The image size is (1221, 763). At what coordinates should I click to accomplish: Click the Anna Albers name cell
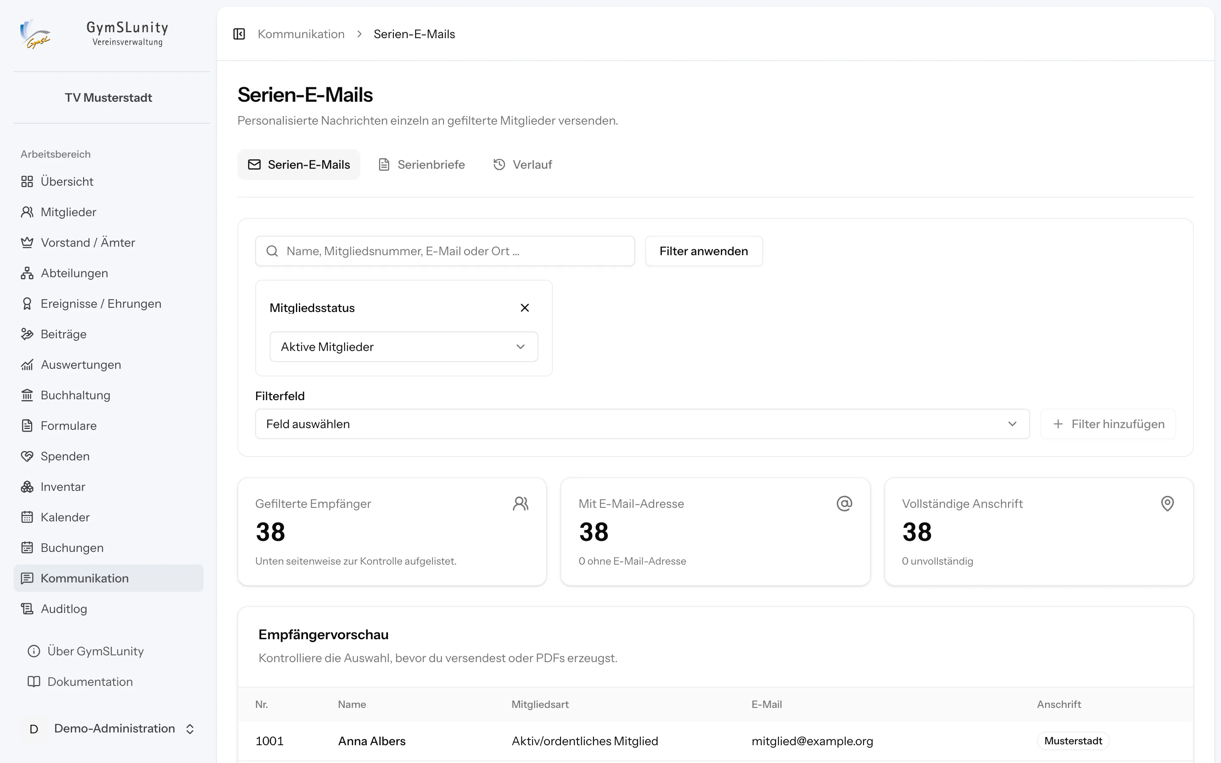[x=372, y=741]
